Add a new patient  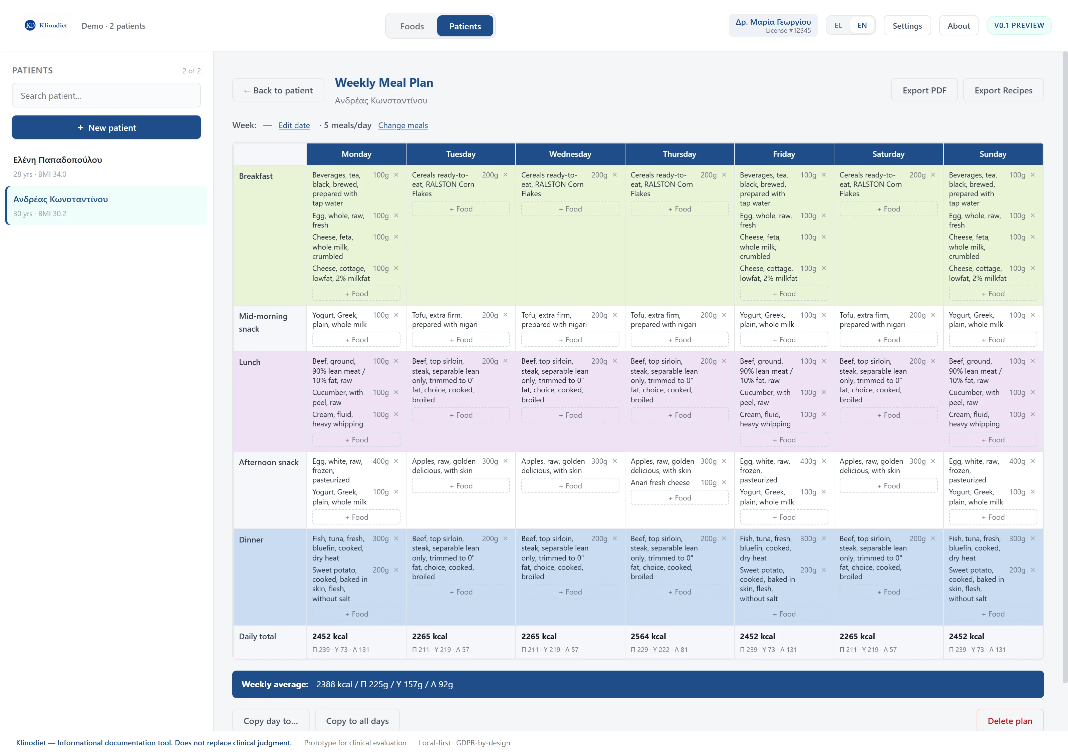106,127
